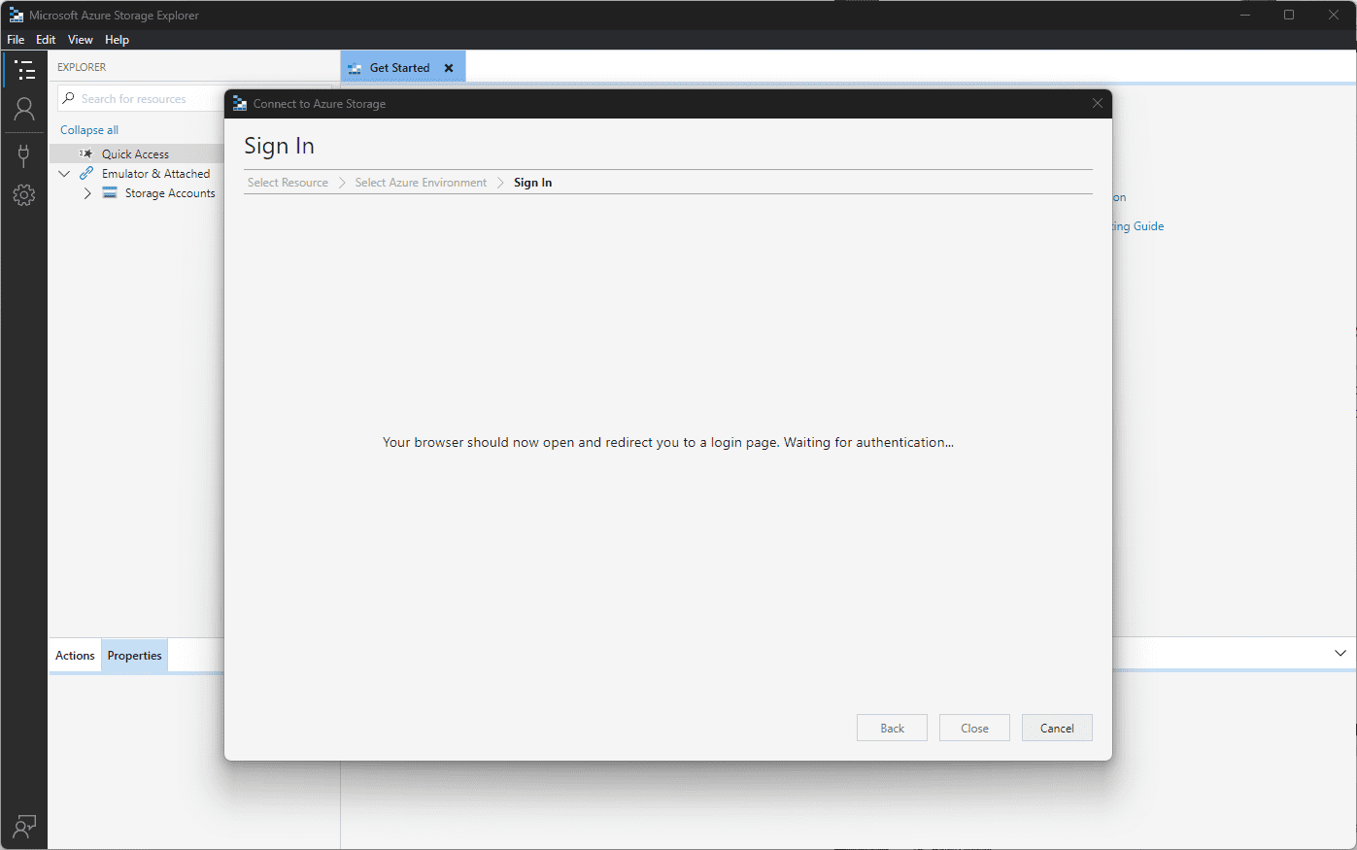Click the EXPLORER panel heading
Image resolution: width=1357 pixels, height=850 pixels.
[x=82, y=67]
